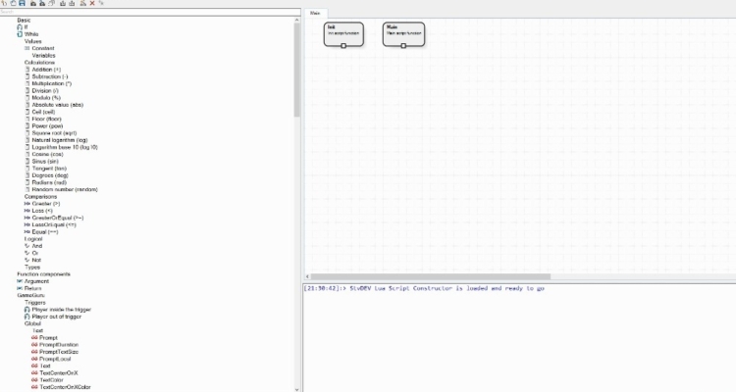Select Radians (rad) function

click(x=46, y=182)
